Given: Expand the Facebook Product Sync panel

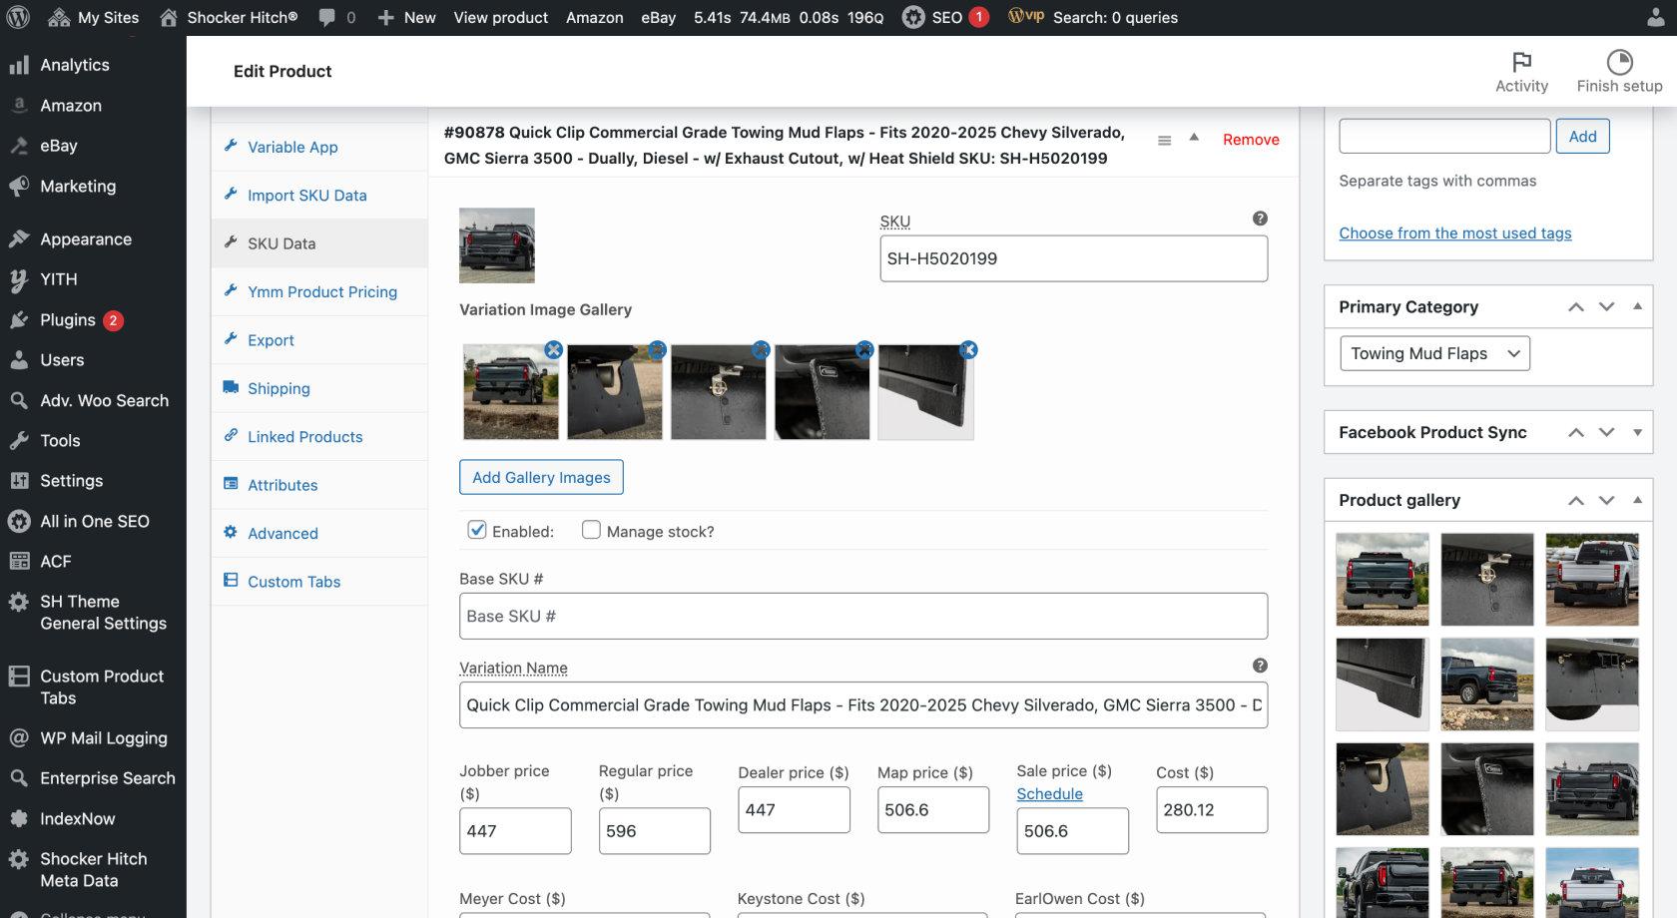Looking at the screenshot, I should [1637, 432].
